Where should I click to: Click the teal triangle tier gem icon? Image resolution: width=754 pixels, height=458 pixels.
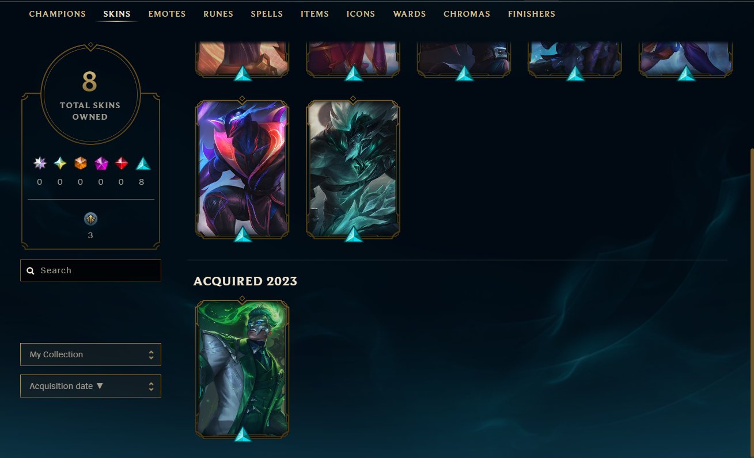click(x=143, y=164)
